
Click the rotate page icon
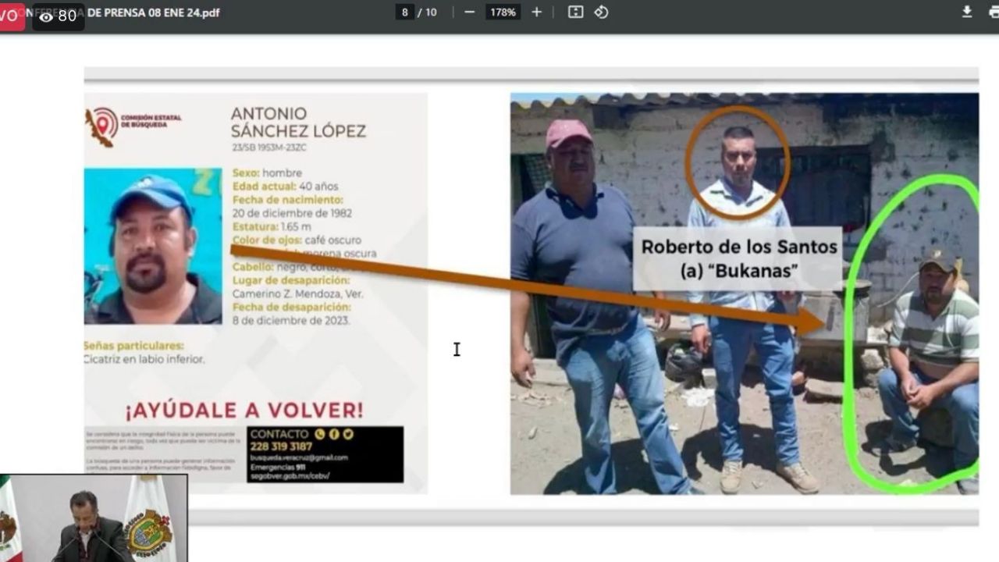(601, 12)
